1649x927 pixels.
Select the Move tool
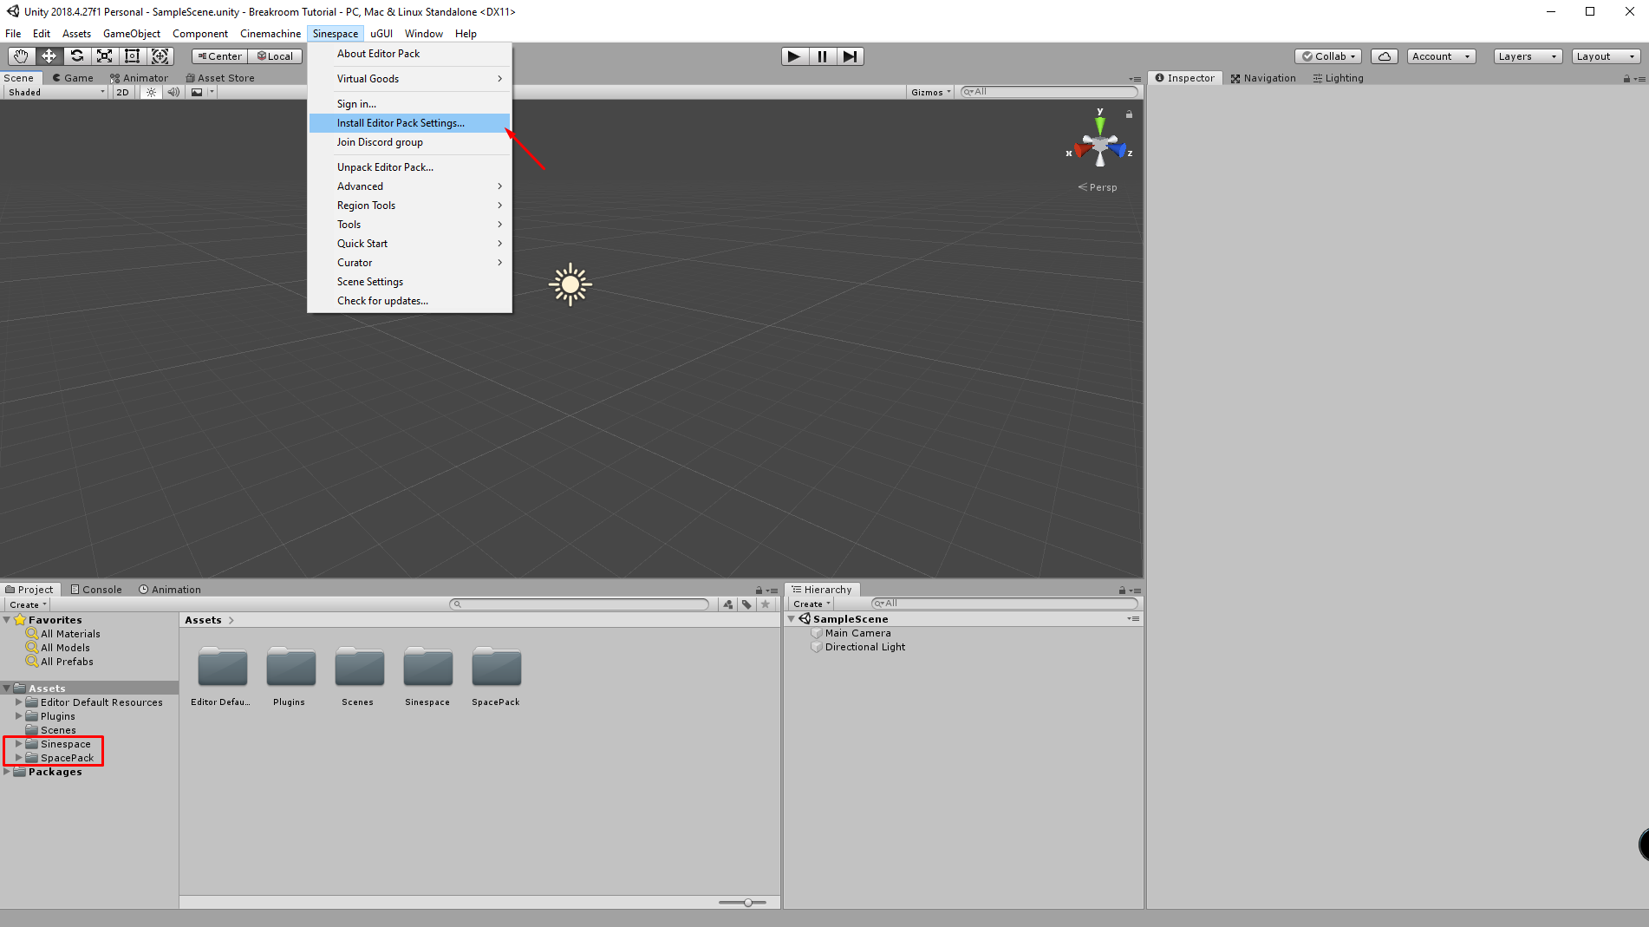(x=49, y=56)
